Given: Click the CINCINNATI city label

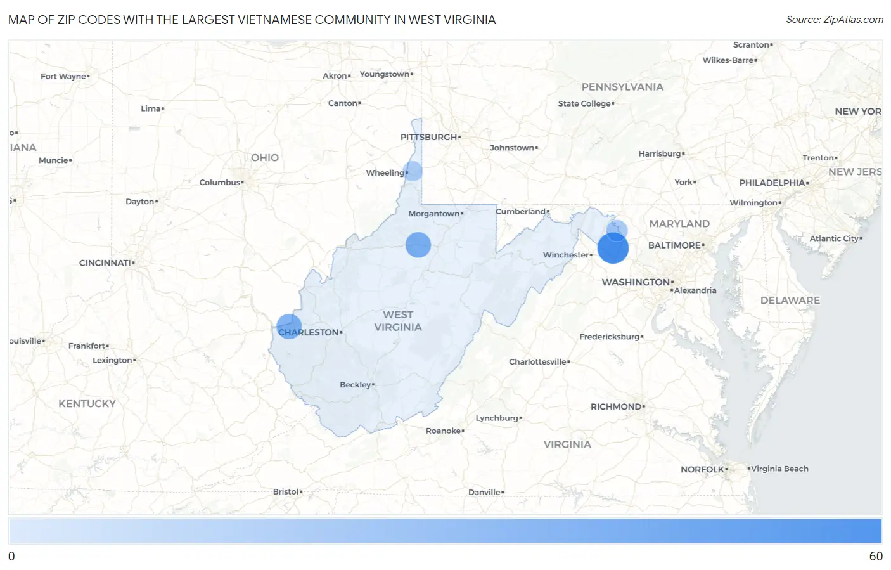Looking at the screenshot, I should tap(106, 262).
